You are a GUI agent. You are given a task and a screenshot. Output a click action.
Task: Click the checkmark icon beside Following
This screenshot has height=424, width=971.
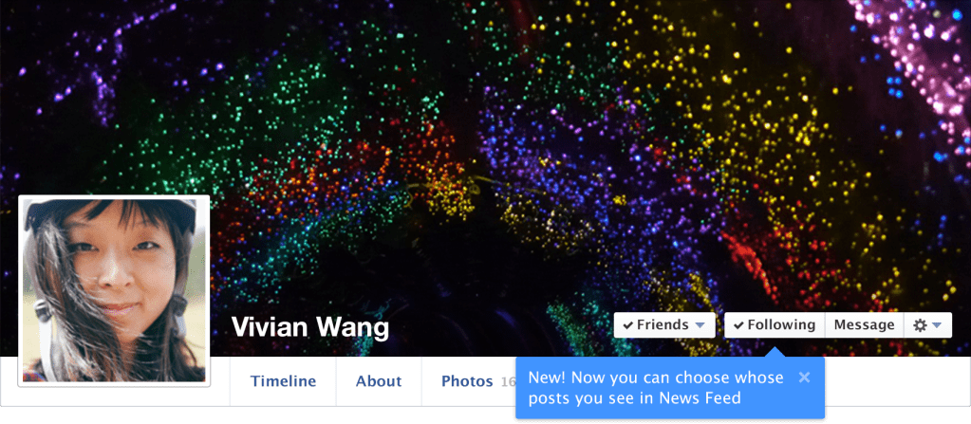[738, 325]
